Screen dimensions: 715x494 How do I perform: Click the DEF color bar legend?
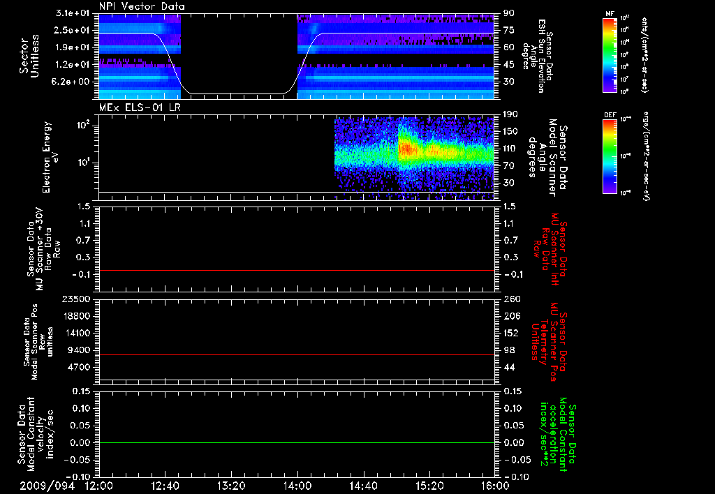pyautogui.click(x=610, y=156)
